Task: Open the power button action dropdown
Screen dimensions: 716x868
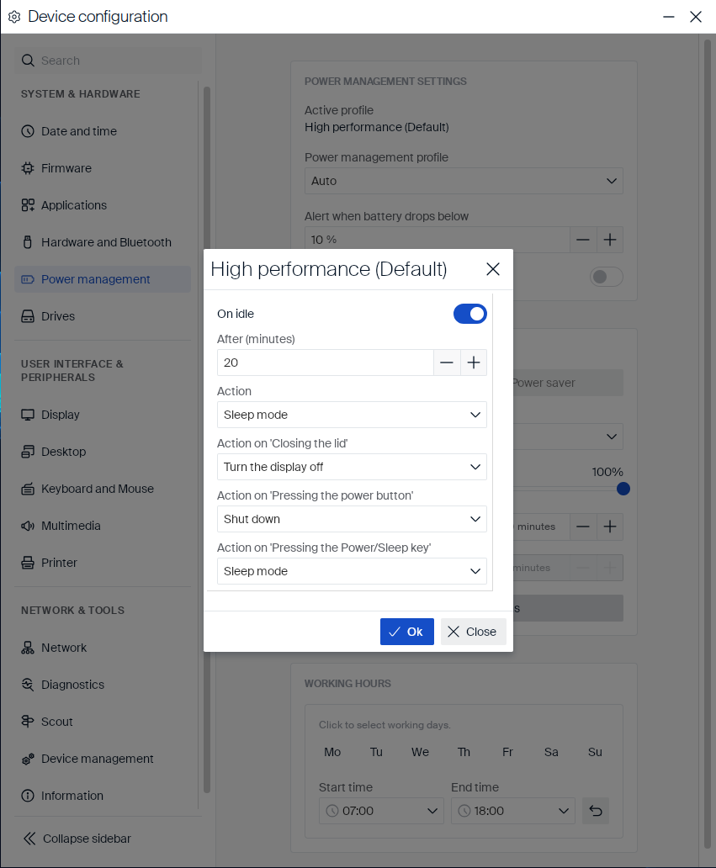Action: coord(352,519)
